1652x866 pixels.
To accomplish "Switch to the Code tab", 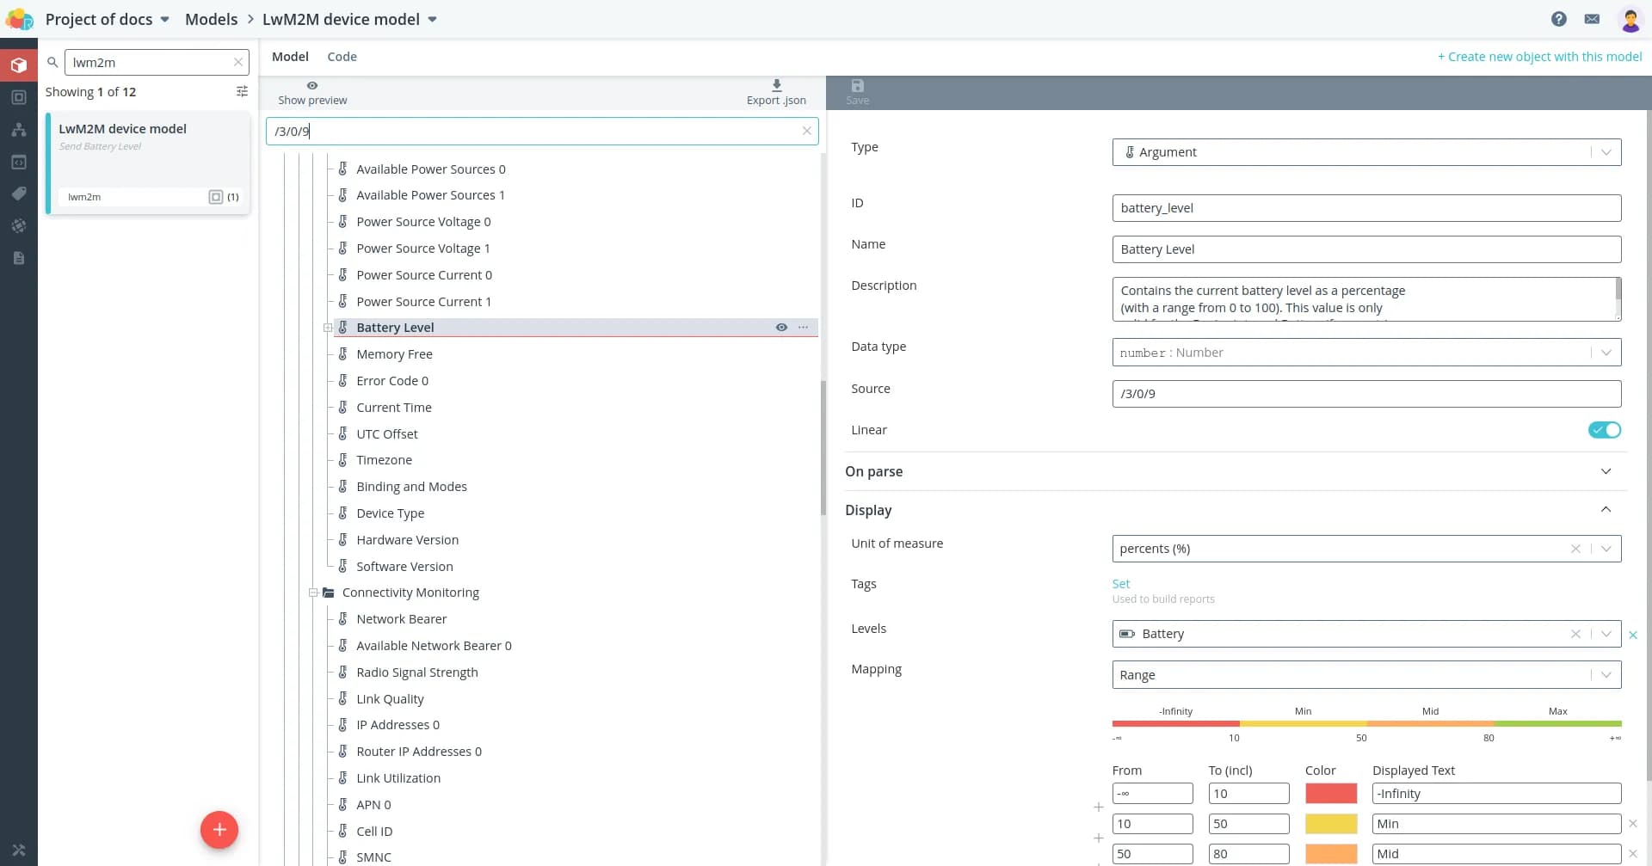I will click(x=342, y=57).
